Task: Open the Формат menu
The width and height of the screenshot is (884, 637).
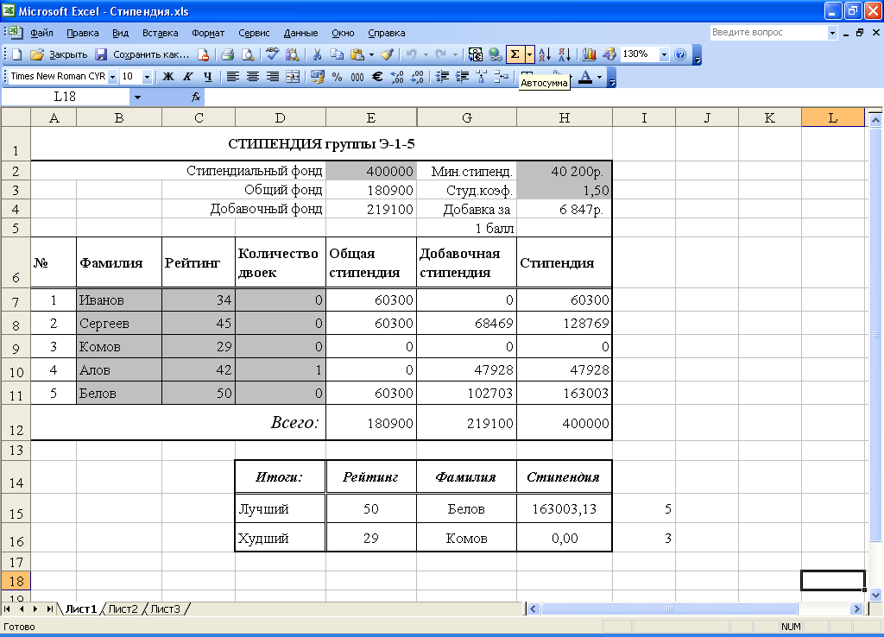Action: click(x=208, y=33)
